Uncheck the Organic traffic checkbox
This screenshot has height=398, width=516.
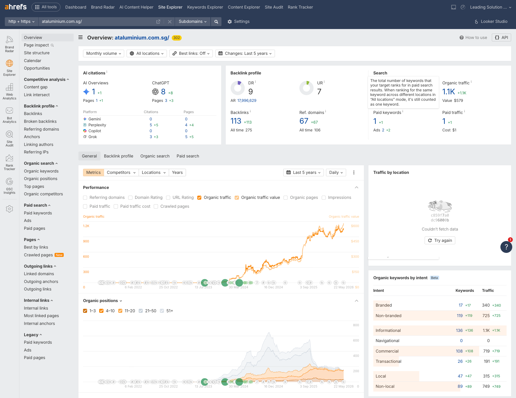click(x=199, y=198)
